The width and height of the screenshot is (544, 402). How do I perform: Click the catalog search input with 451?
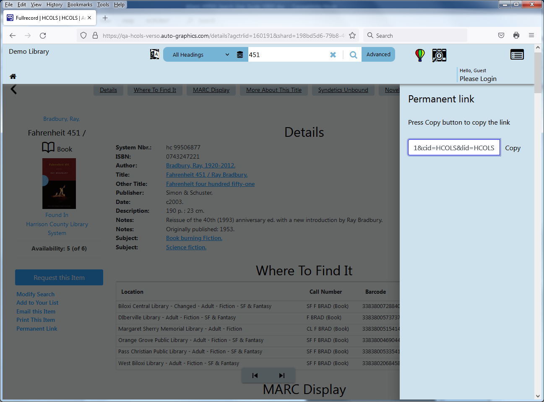tap(288, 55)
